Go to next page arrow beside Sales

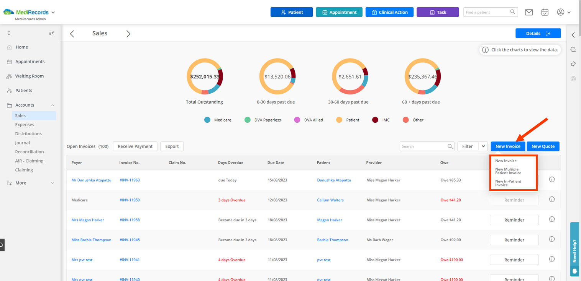[x=128, y=34]
